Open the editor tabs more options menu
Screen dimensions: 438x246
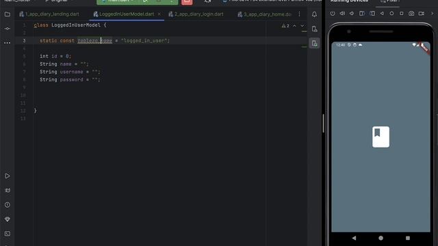point(299,14)
